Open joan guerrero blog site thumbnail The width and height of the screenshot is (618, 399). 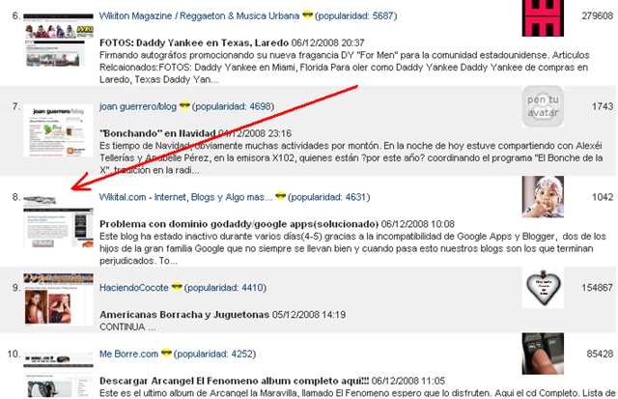(58, 130)
